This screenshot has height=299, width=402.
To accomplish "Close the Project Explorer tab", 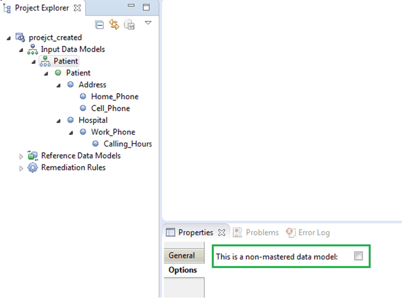I will [x=77, y=8].
